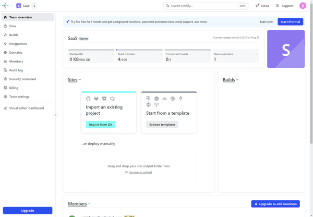The image size is (313, 217).
Task: Click the large purple S team thumbnail
Action: [286, 49]
